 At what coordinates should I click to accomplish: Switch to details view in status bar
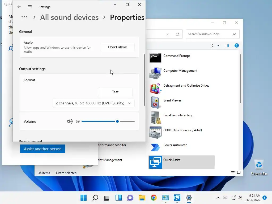click(233, 173)
